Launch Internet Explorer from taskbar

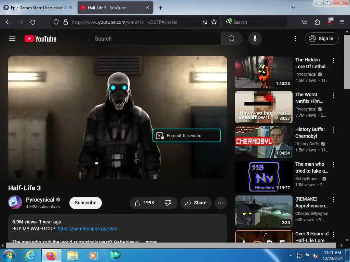coord(30,255)
